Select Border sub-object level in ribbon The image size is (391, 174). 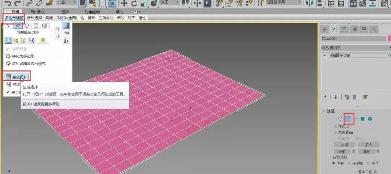click(27, 25)
